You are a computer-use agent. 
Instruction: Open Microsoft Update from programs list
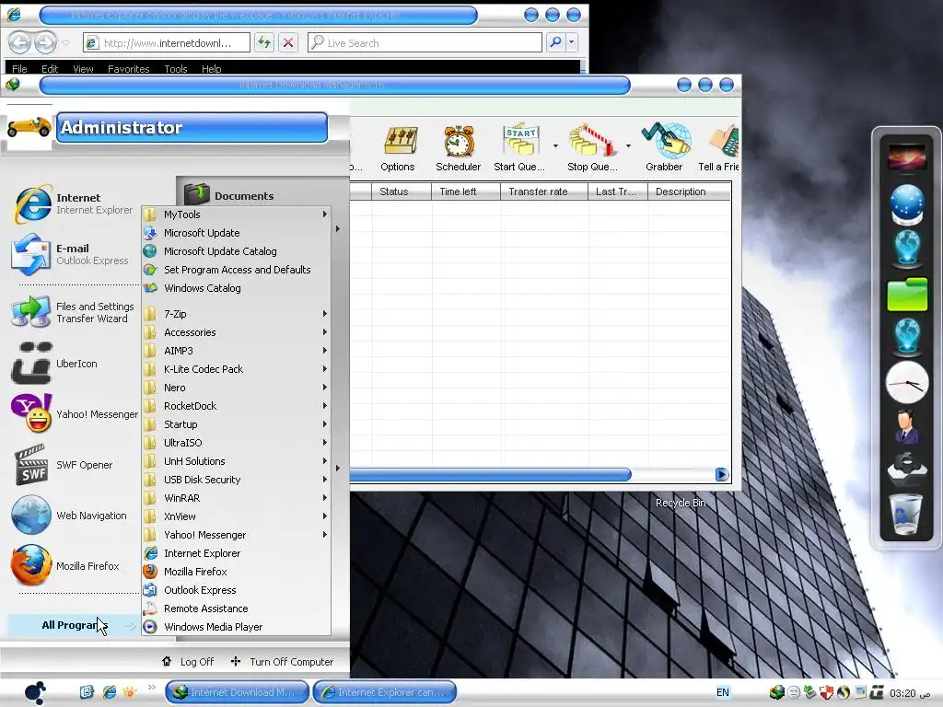[x=237, y=233]
